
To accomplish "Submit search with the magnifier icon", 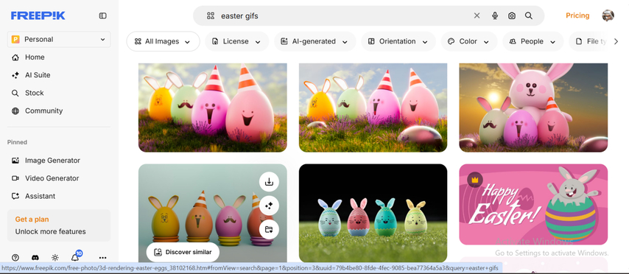I will [x=529, y=15].
